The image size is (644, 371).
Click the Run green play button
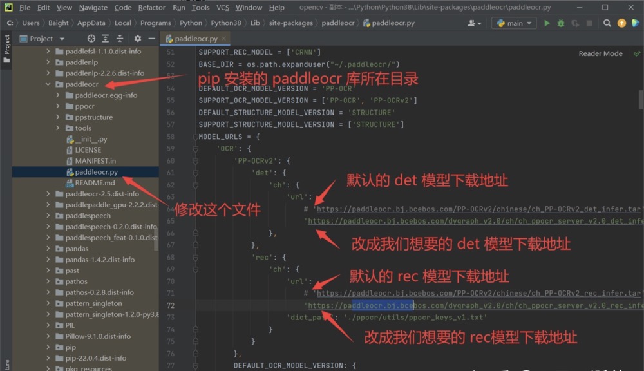[547, 23]
